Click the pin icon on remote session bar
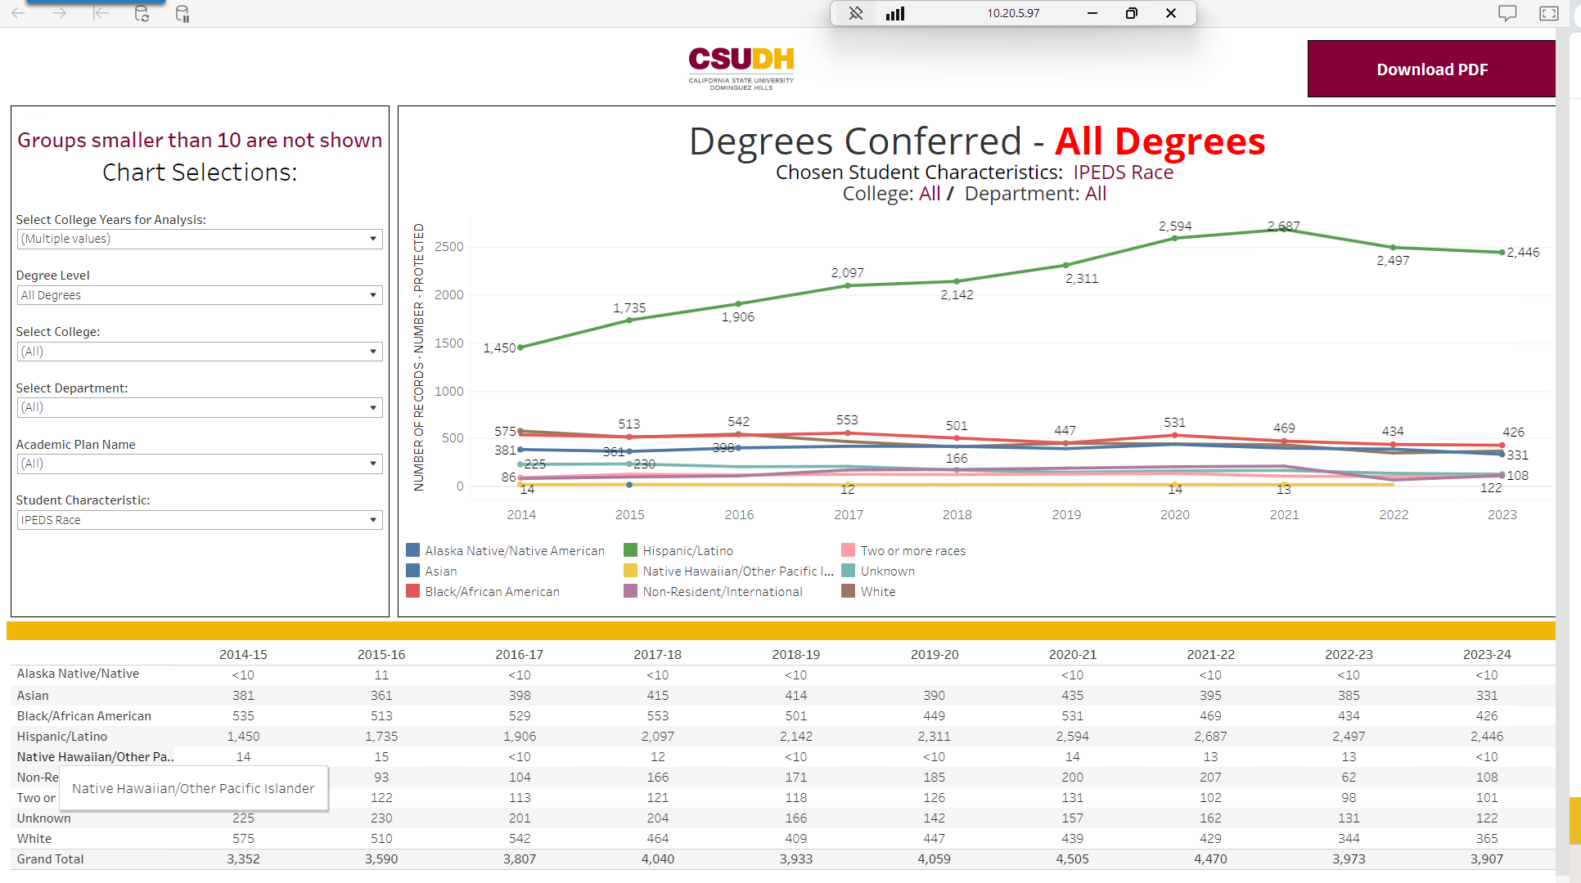1581x883 pixels. tap(856, 13)
